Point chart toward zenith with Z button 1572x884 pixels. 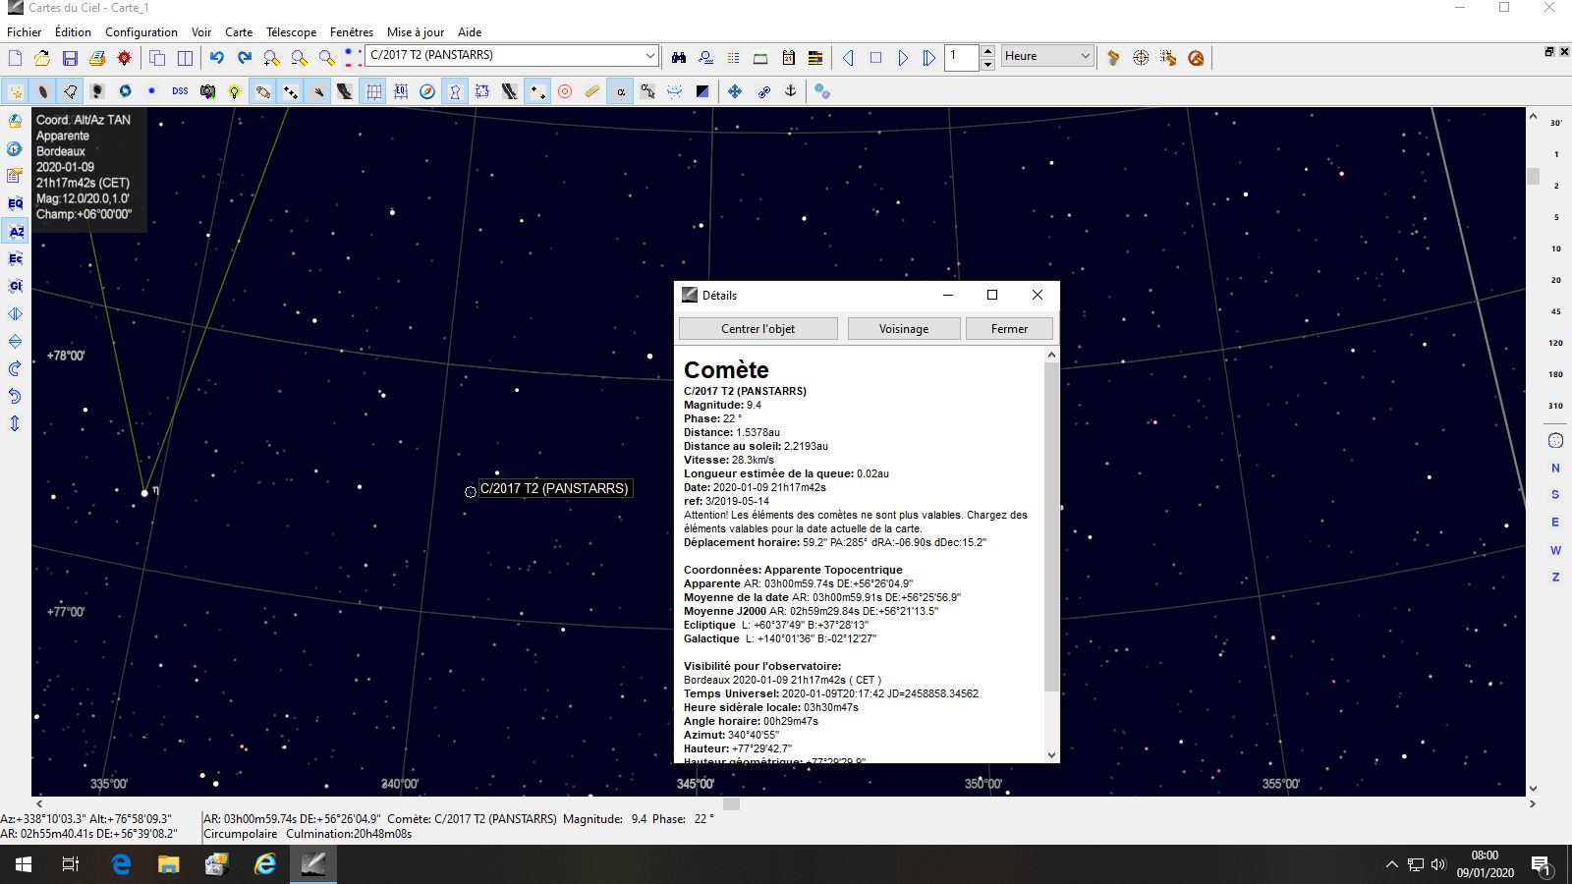pos(1555,578)
